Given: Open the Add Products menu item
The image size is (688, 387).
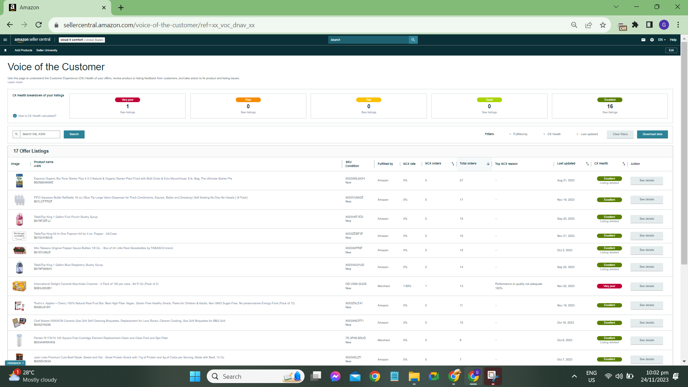Looking at the screenshot, I should (23, 50).
